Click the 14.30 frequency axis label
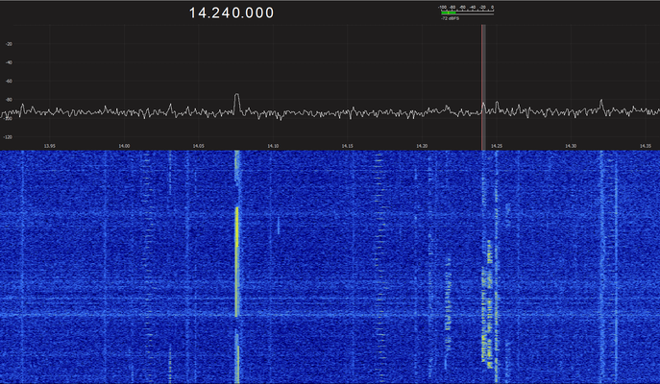The height and width of the screenshot is (384, 660). coord(571,146)
